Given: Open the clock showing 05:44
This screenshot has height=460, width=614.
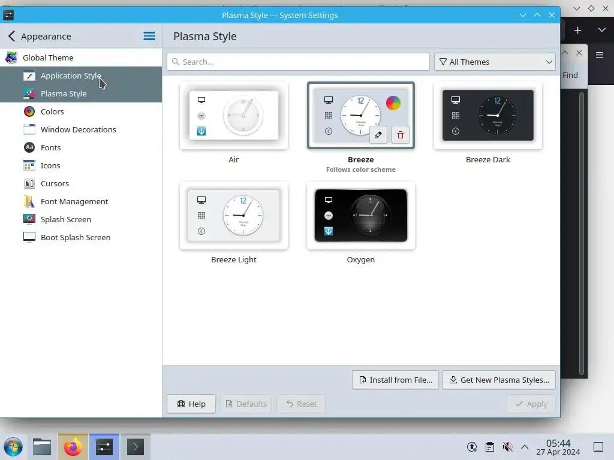Looking at the screenshot, I should 558,447.
